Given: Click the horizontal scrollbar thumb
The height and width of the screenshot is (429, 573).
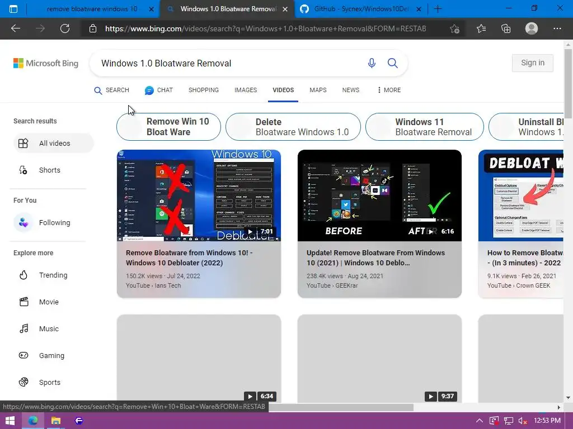Looking at the screenshot, I should (x=341, y=407).
